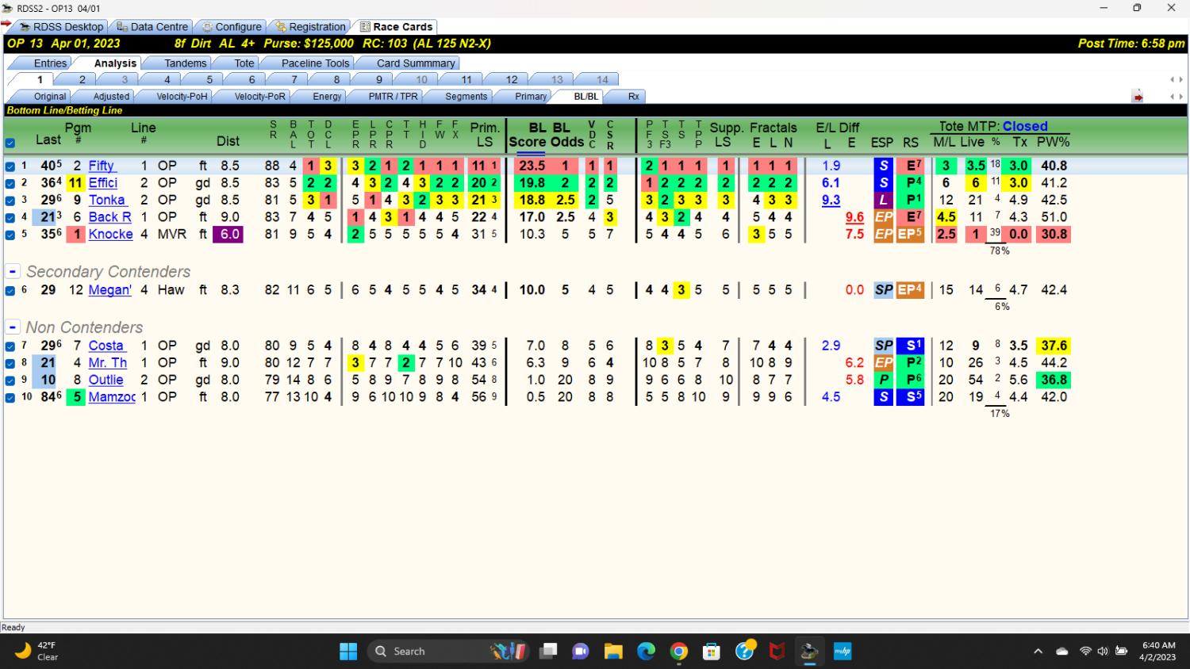Switch to the Data Centre tab
Screen dimensions: 1190x669
tap(152, 27)
